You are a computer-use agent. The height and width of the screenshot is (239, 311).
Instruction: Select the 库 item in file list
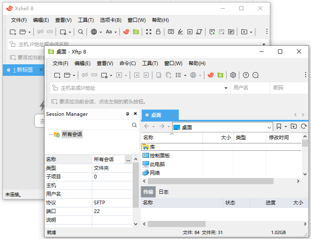coord(221,147)
